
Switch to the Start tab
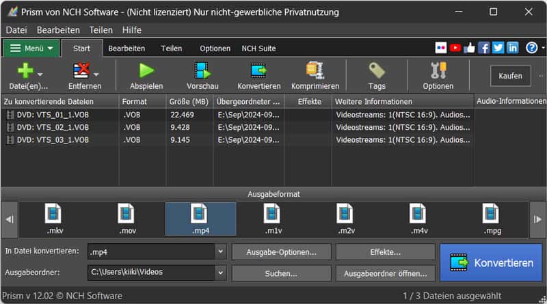pos(81,49)
